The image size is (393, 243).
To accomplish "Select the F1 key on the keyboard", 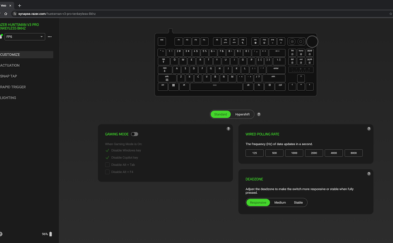I will [179, 41].
